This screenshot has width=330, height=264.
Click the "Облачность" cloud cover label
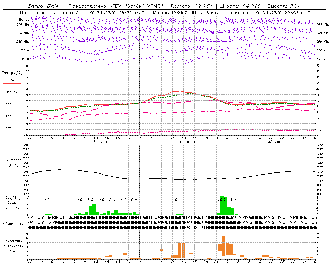click(x=13, y=224)
